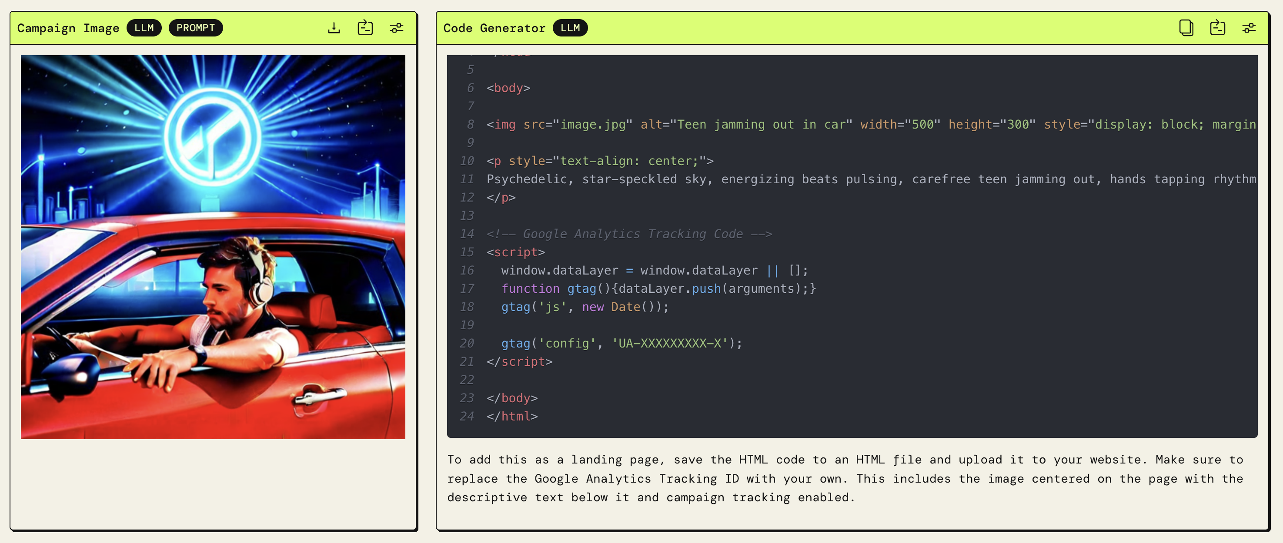1283x543 pixels.
Task: Copy Code Generator output with copy icon
Action: point(1186,28)
